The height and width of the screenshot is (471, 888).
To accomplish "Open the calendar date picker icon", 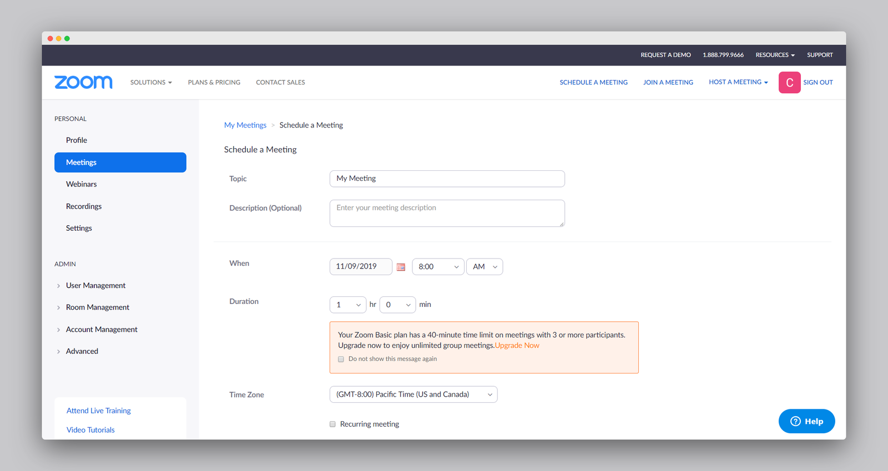I will point(401,267).
